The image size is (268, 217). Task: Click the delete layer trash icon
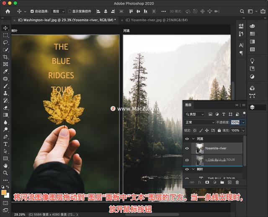237,182
